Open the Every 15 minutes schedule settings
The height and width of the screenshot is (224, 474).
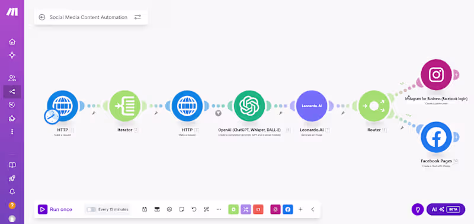pyautogui.click(x=113, y=209)
